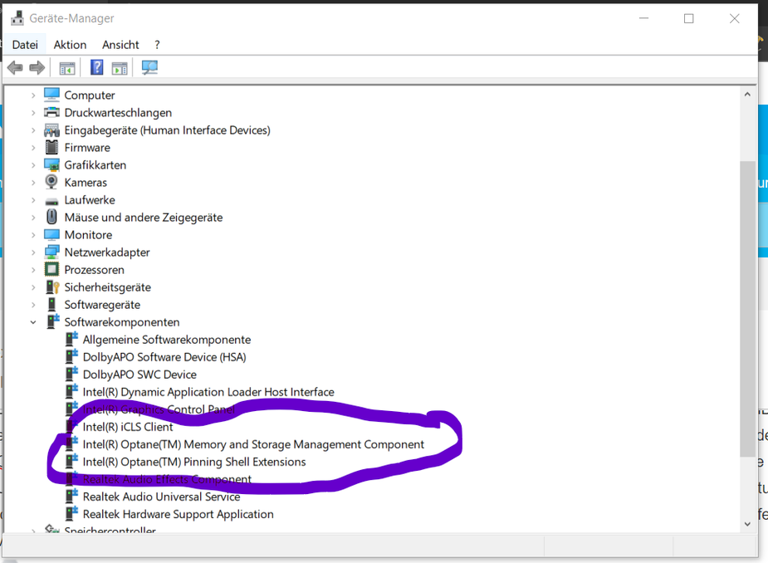Expand the Laufwerke category

pyautogui.click(x=33, y=200)
